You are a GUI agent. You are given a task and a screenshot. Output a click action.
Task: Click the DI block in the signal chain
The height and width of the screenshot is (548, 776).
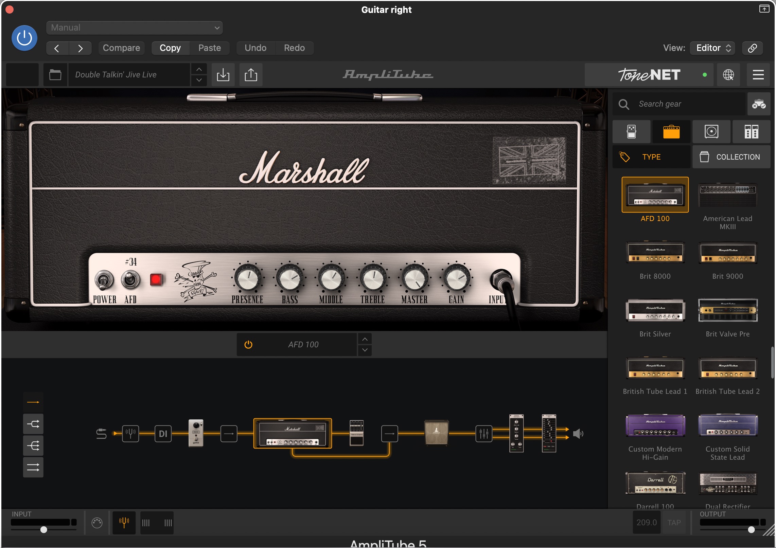[x=163, y=434]
